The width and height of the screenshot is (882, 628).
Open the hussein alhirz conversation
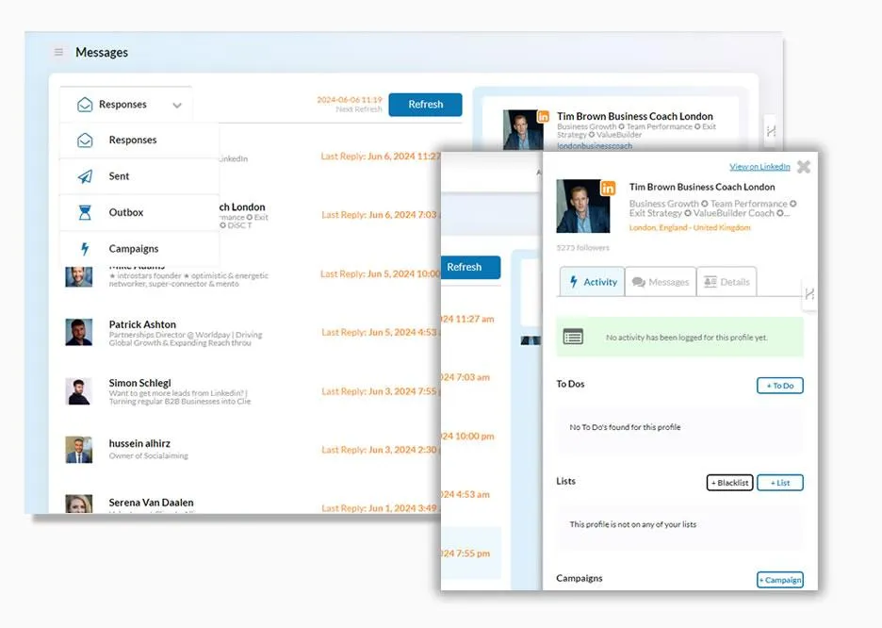(x=252, y=450)
